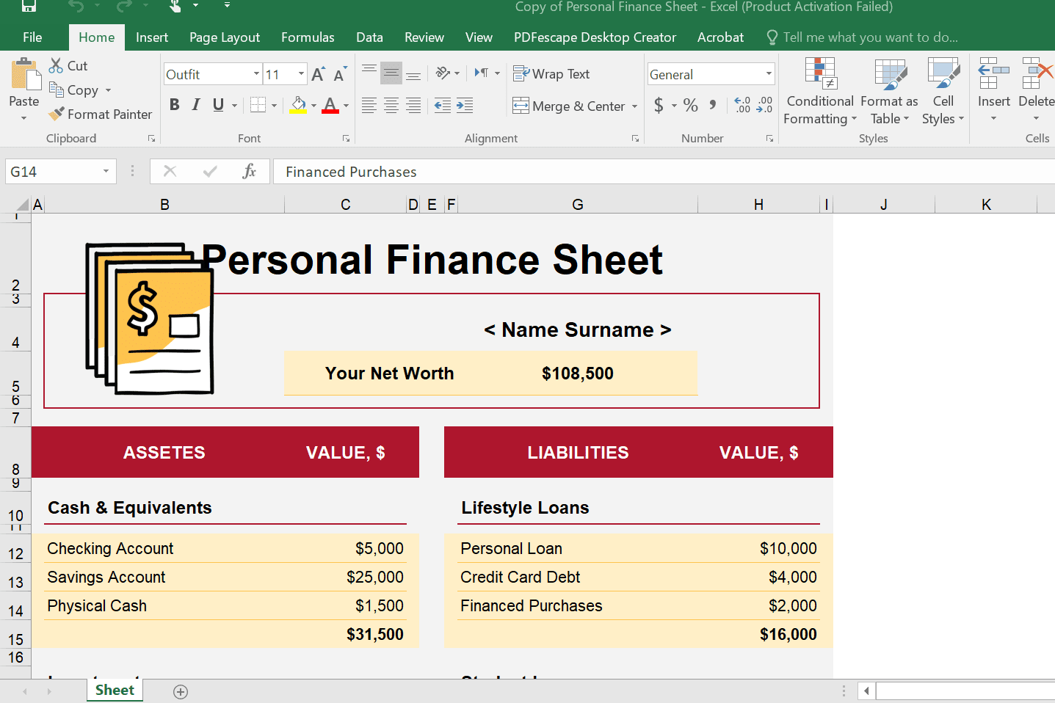Viewport: 1055px width, 703px height.
Task: Switch to Data tab
Action: 369,37
